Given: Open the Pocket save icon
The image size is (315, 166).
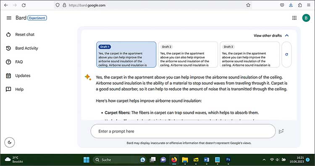Looking at the screenshot, I should click(282, 5).
